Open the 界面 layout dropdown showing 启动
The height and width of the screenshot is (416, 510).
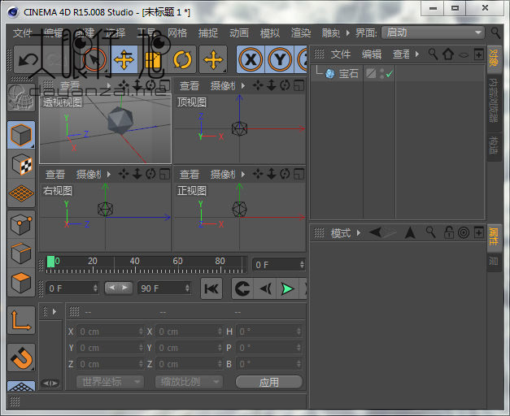[x=433, y=32]
